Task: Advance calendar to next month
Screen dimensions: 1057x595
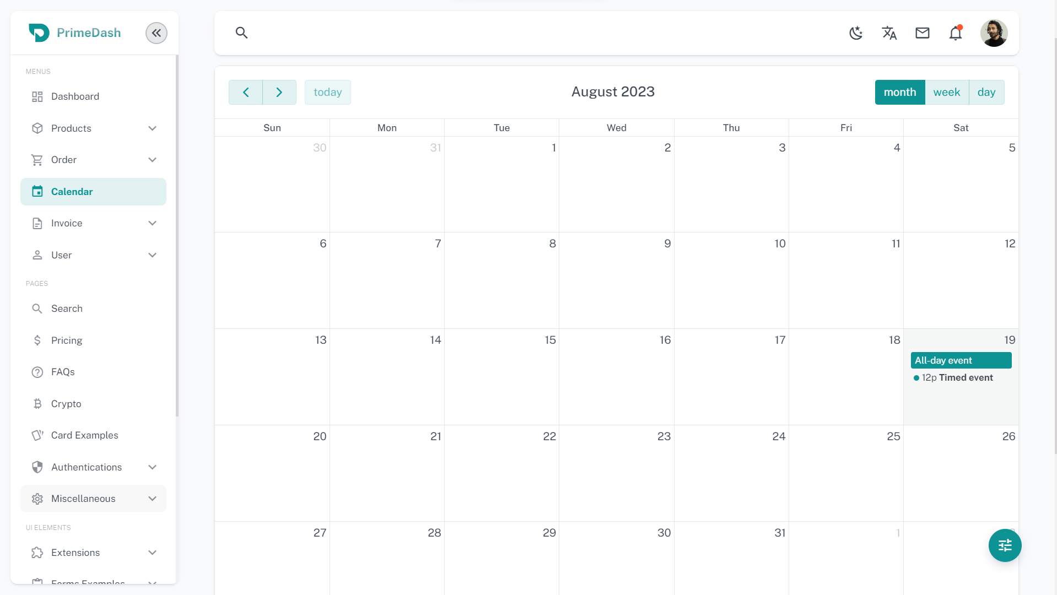Action: [x=279, y=92]
